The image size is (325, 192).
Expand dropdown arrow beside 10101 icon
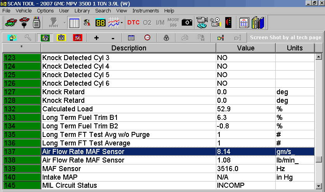click(64, 22)
